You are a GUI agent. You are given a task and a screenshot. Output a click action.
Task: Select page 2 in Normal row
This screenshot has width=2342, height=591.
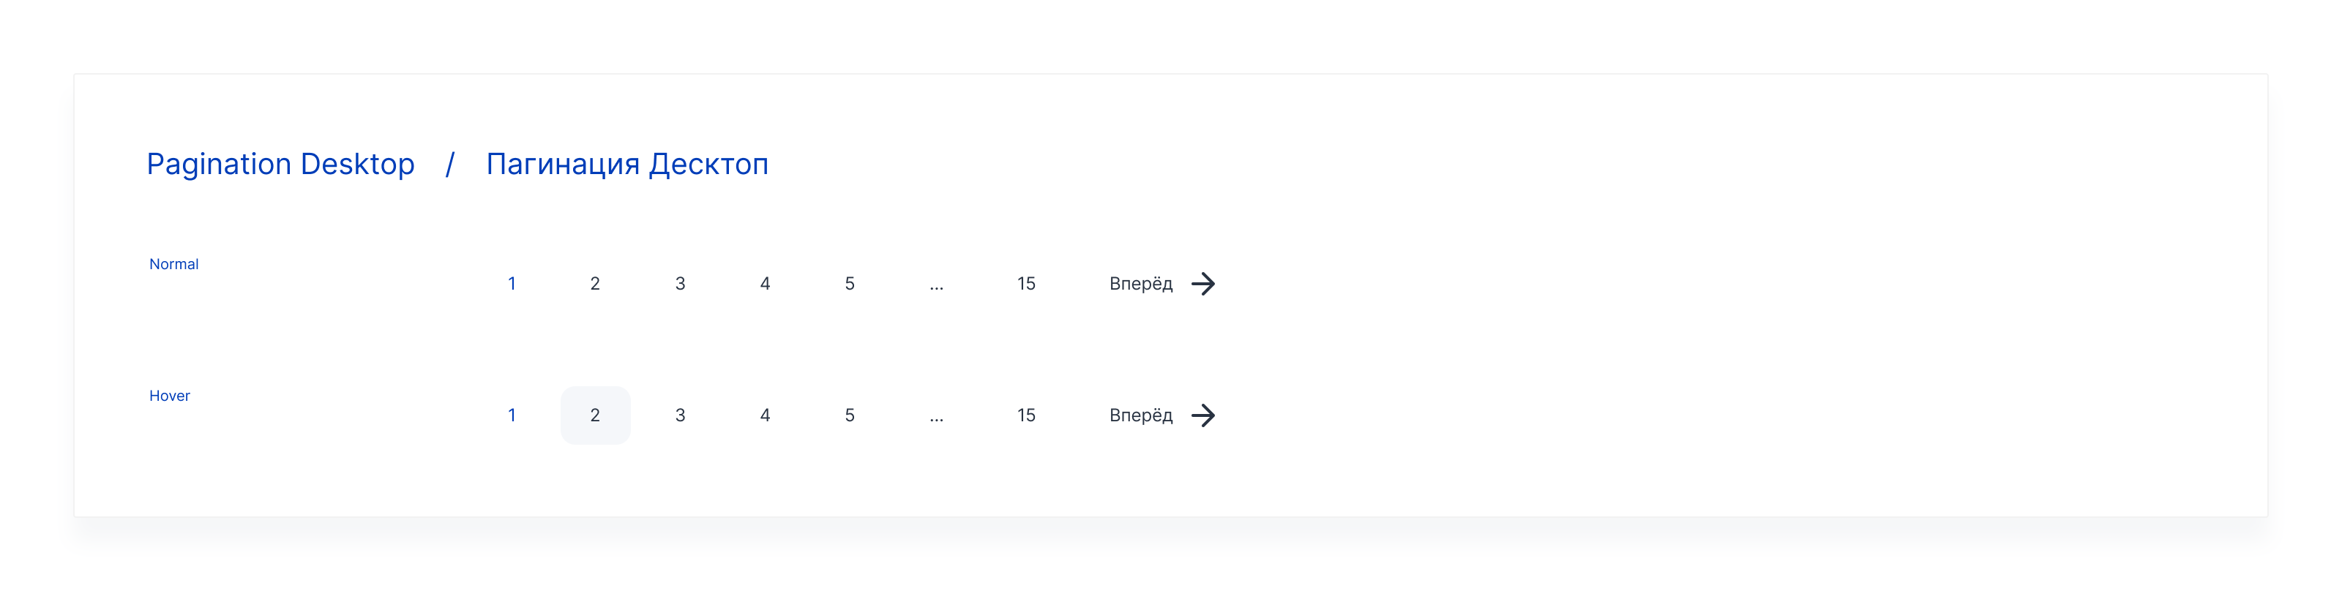coord(596,284)
